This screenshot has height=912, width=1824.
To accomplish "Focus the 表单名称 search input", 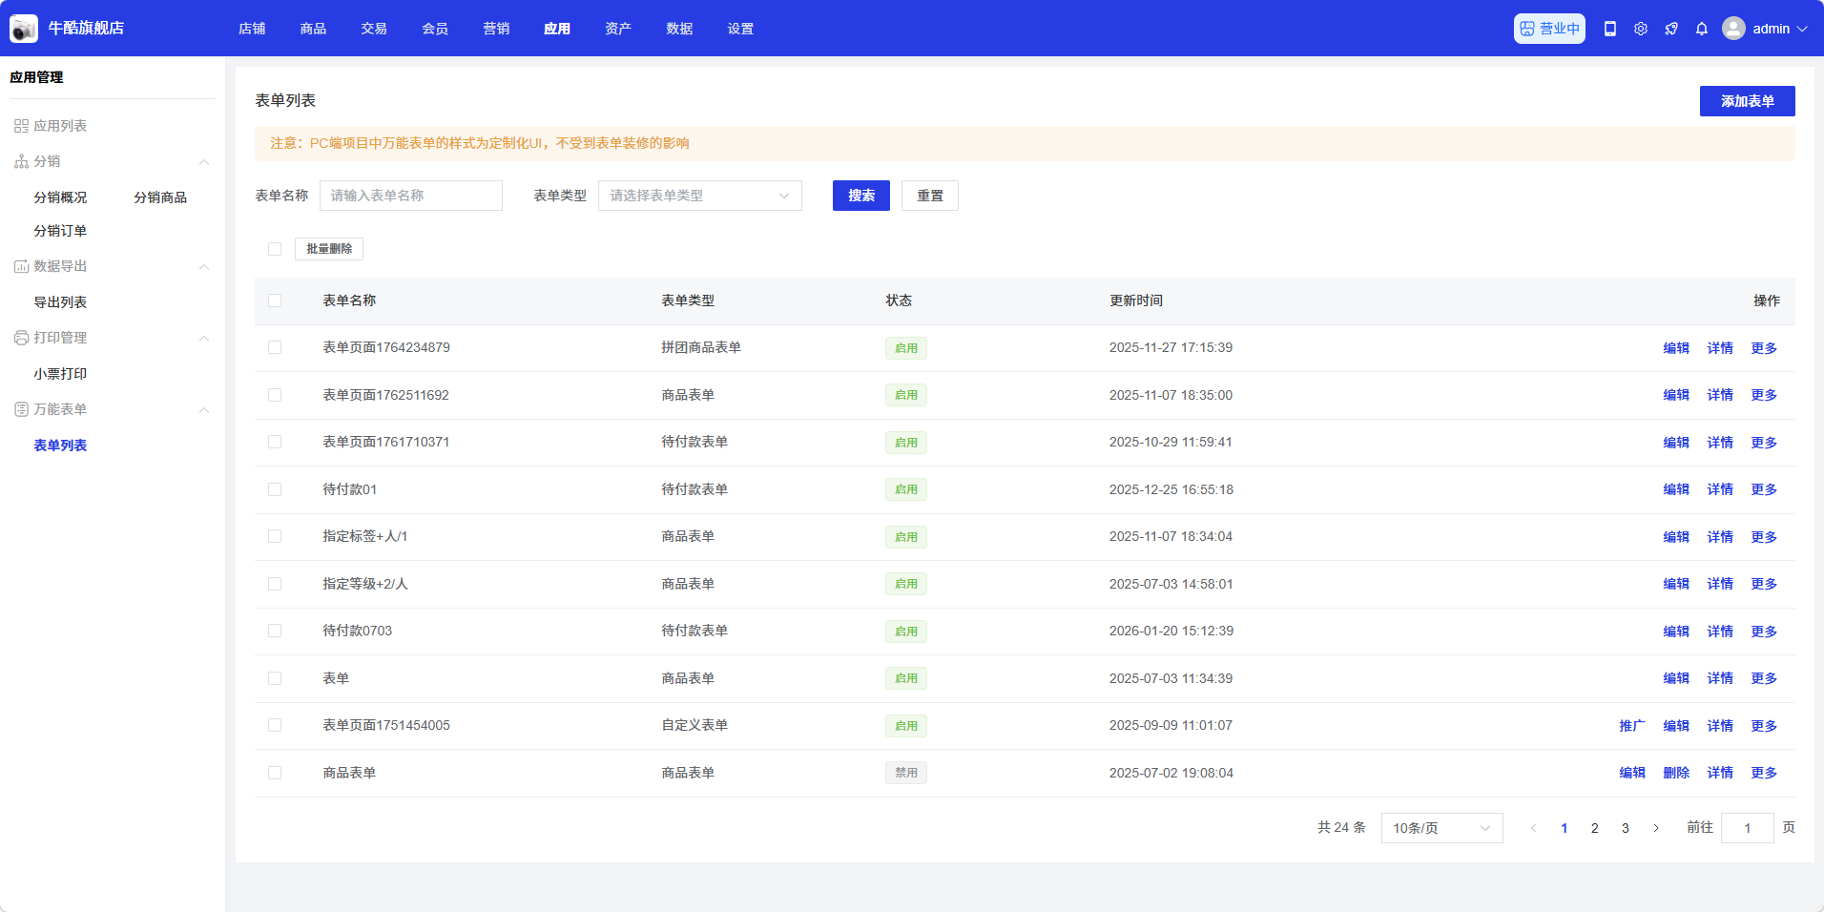I will tap(410, 196).
